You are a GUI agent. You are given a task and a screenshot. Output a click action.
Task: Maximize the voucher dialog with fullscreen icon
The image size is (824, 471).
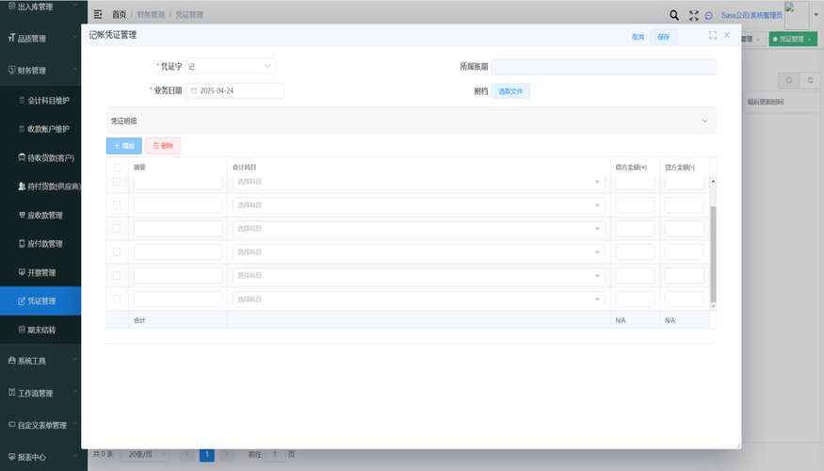[x=713, y=35]
